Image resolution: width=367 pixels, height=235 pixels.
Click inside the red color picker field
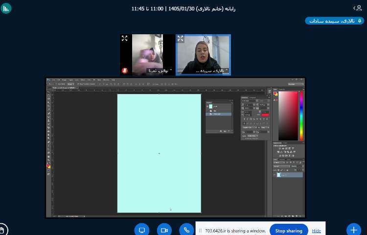point(288,116)
